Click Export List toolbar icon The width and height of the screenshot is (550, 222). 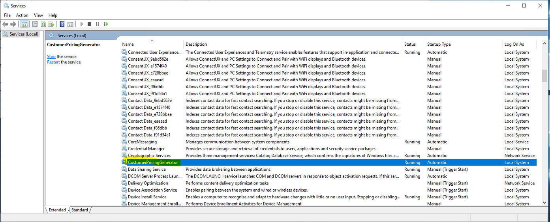[x=51, y=24]
